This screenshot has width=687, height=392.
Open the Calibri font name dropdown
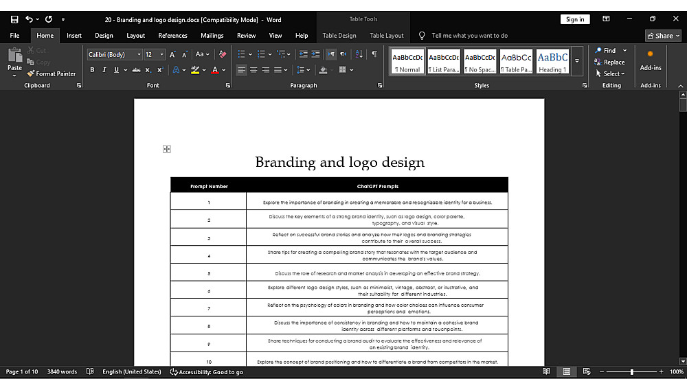point(139,54)
